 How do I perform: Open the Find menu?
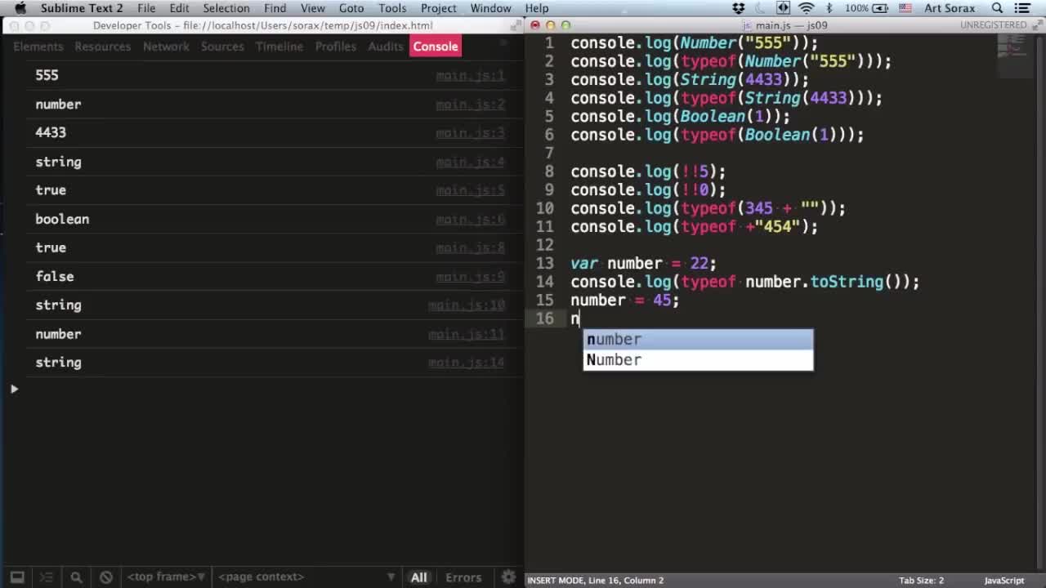click(275, 8)
